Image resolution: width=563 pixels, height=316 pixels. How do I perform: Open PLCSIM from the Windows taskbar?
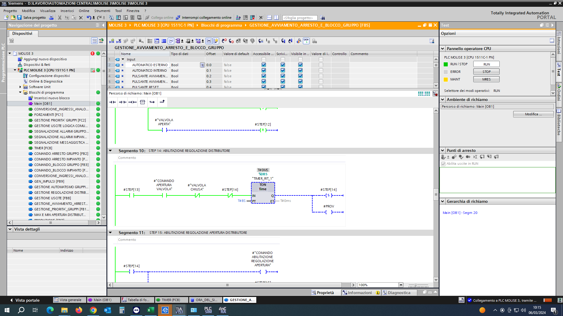(x=208, y=310)
